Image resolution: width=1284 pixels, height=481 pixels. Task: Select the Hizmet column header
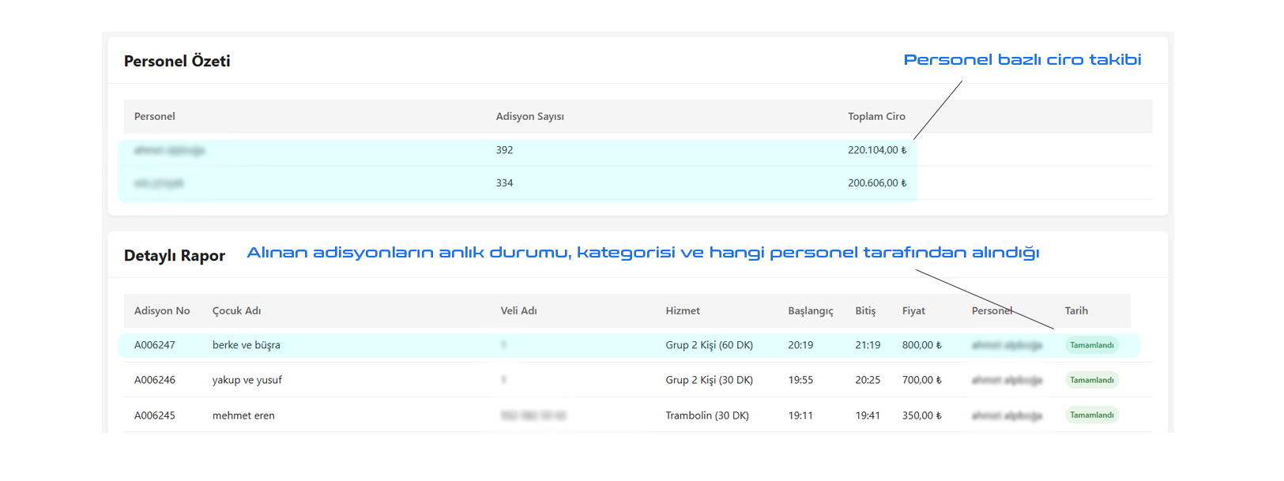click(x=683, y=311)
